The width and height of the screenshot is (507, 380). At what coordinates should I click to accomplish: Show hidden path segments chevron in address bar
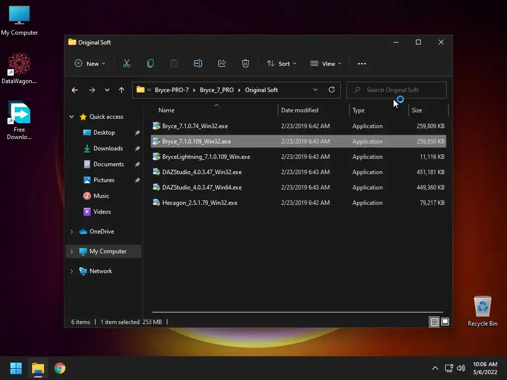tap(149, 90)
